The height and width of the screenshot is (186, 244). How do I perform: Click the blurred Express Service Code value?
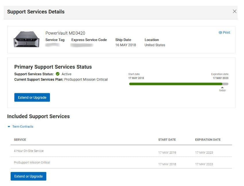pos(82,45)
